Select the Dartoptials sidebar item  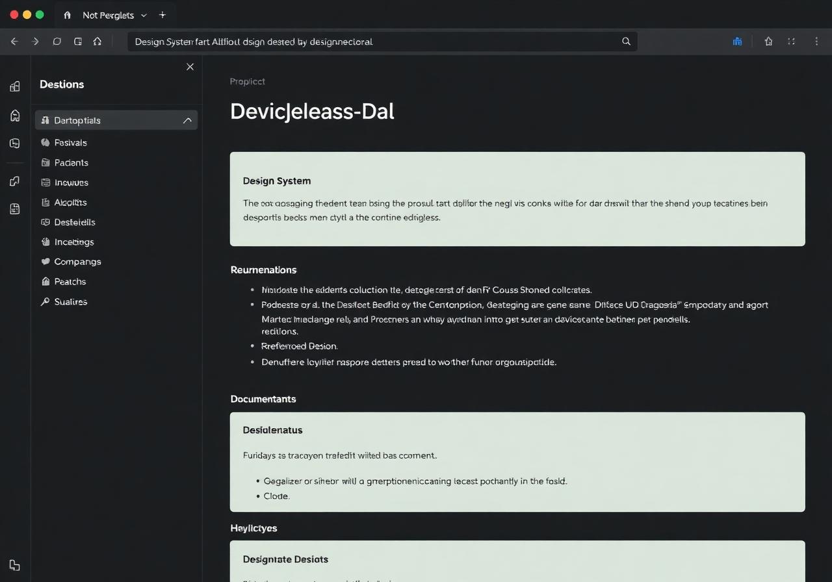pyautogui.click(x=116, y=120)
